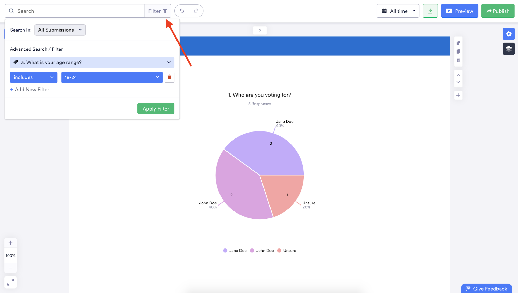The width and height of the screenshot is (518, 293).
Task: Enter fullscreen with the expand arrows icon
Action: (10, 282)
